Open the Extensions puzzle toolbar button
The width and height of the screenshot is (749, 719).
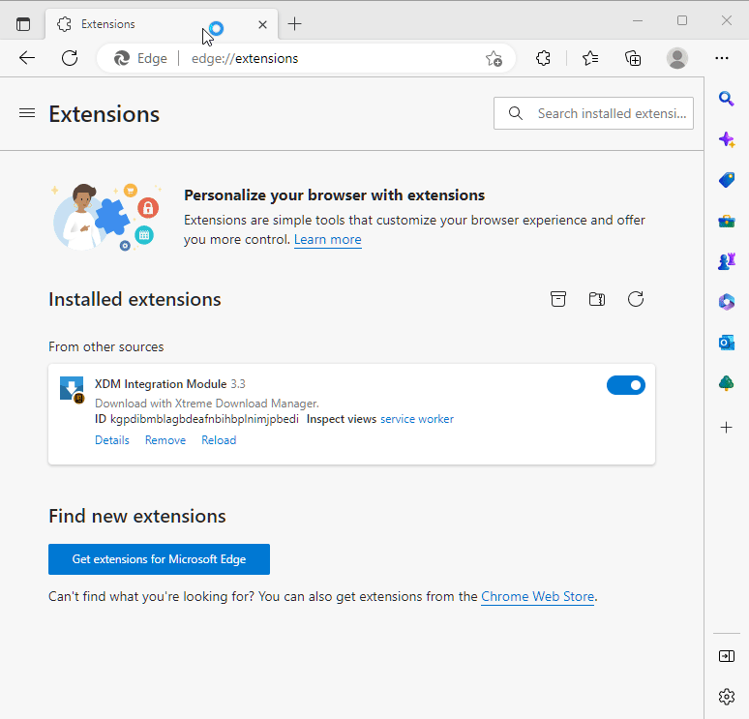tap(543, 58)
